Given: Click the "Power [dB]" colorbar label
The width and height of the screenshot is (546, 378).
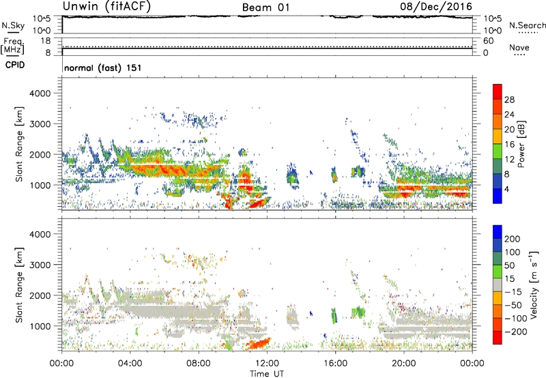Looking at the screenshot, I should (521, 144).
